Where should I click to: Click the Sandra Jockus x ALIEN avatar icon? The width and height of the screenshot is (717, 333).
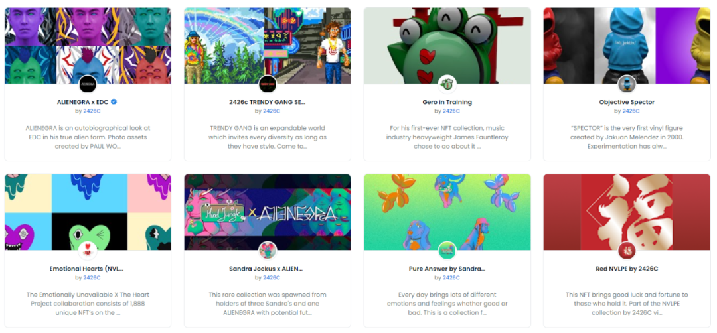(267, 250)
